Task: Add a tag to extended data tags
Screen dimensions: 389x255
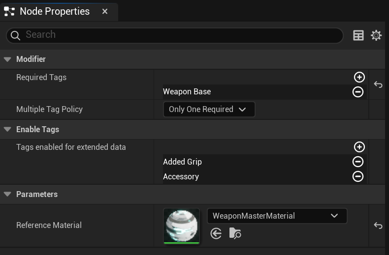Action: [359, 147]
